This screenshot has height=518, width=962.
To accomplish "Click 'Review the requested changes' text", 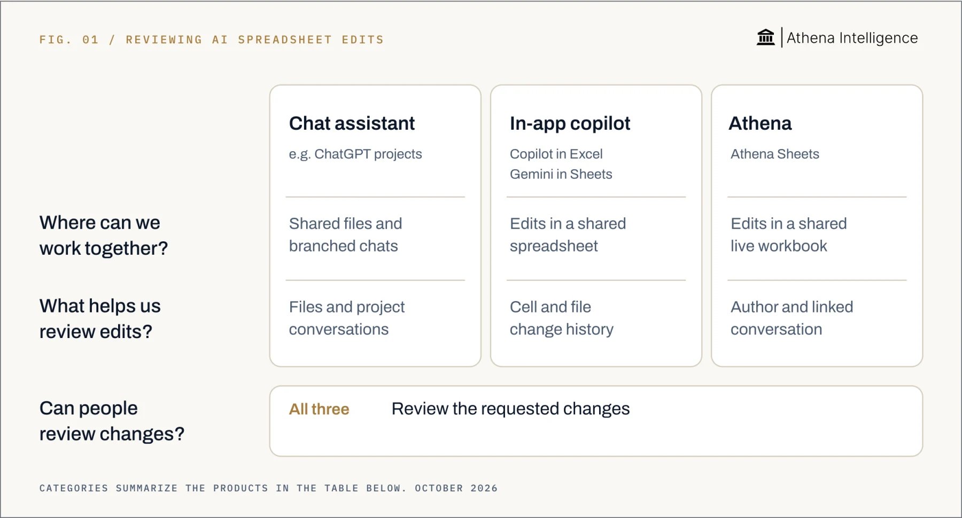I will pyautogui.click(x=510, y=409).
